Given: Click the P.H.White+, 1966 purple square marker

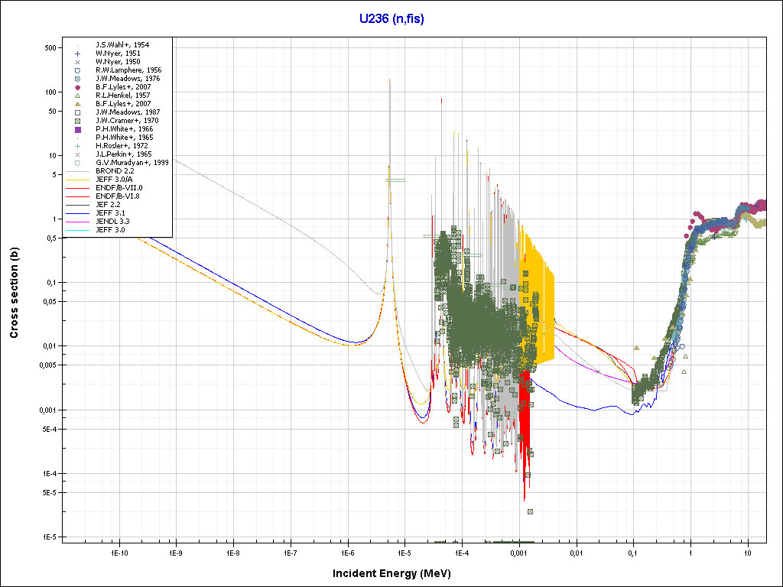Looking at the screenshot, I should [77, 129].
